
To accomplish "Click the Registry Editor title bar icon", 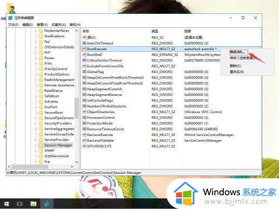I will pyautogui.click(x=10, y=18).
